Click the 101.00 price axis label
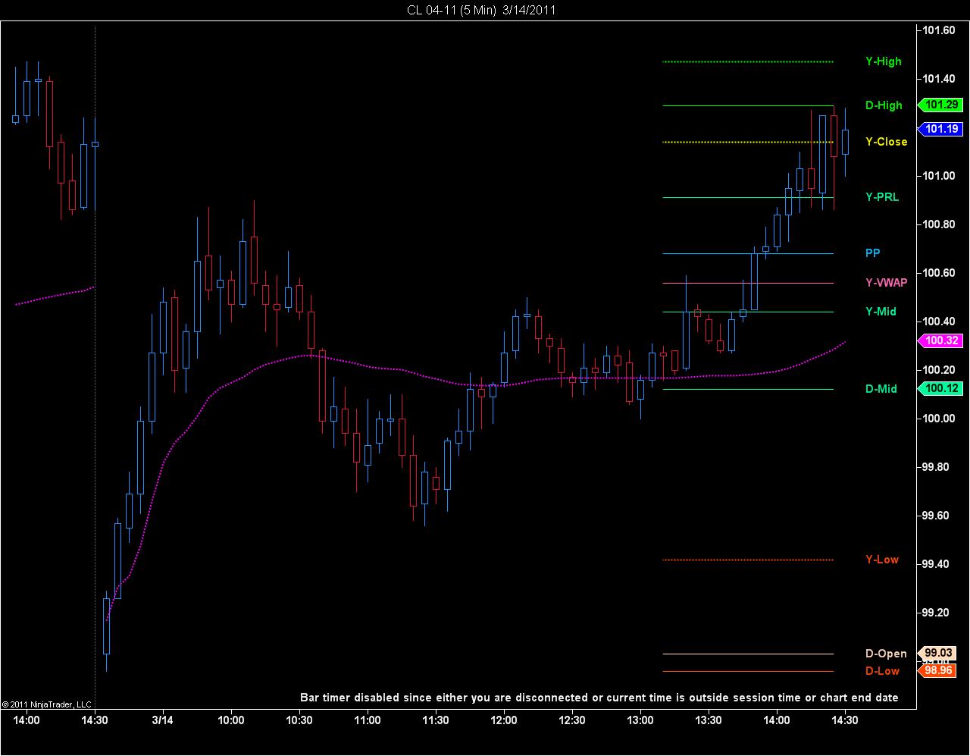This screenshot has width=970, height=756. (939, 176)
